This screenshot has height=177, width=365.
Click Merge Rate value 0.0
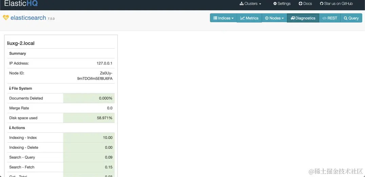[x=110, y=108]
